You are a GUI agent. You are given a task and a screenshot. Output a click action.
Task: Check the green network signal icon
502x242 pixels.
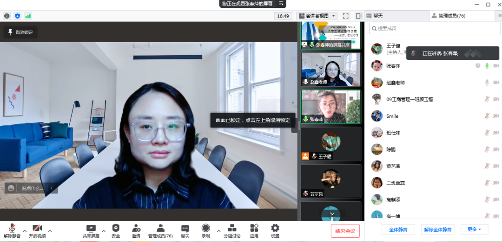[28, 16]
